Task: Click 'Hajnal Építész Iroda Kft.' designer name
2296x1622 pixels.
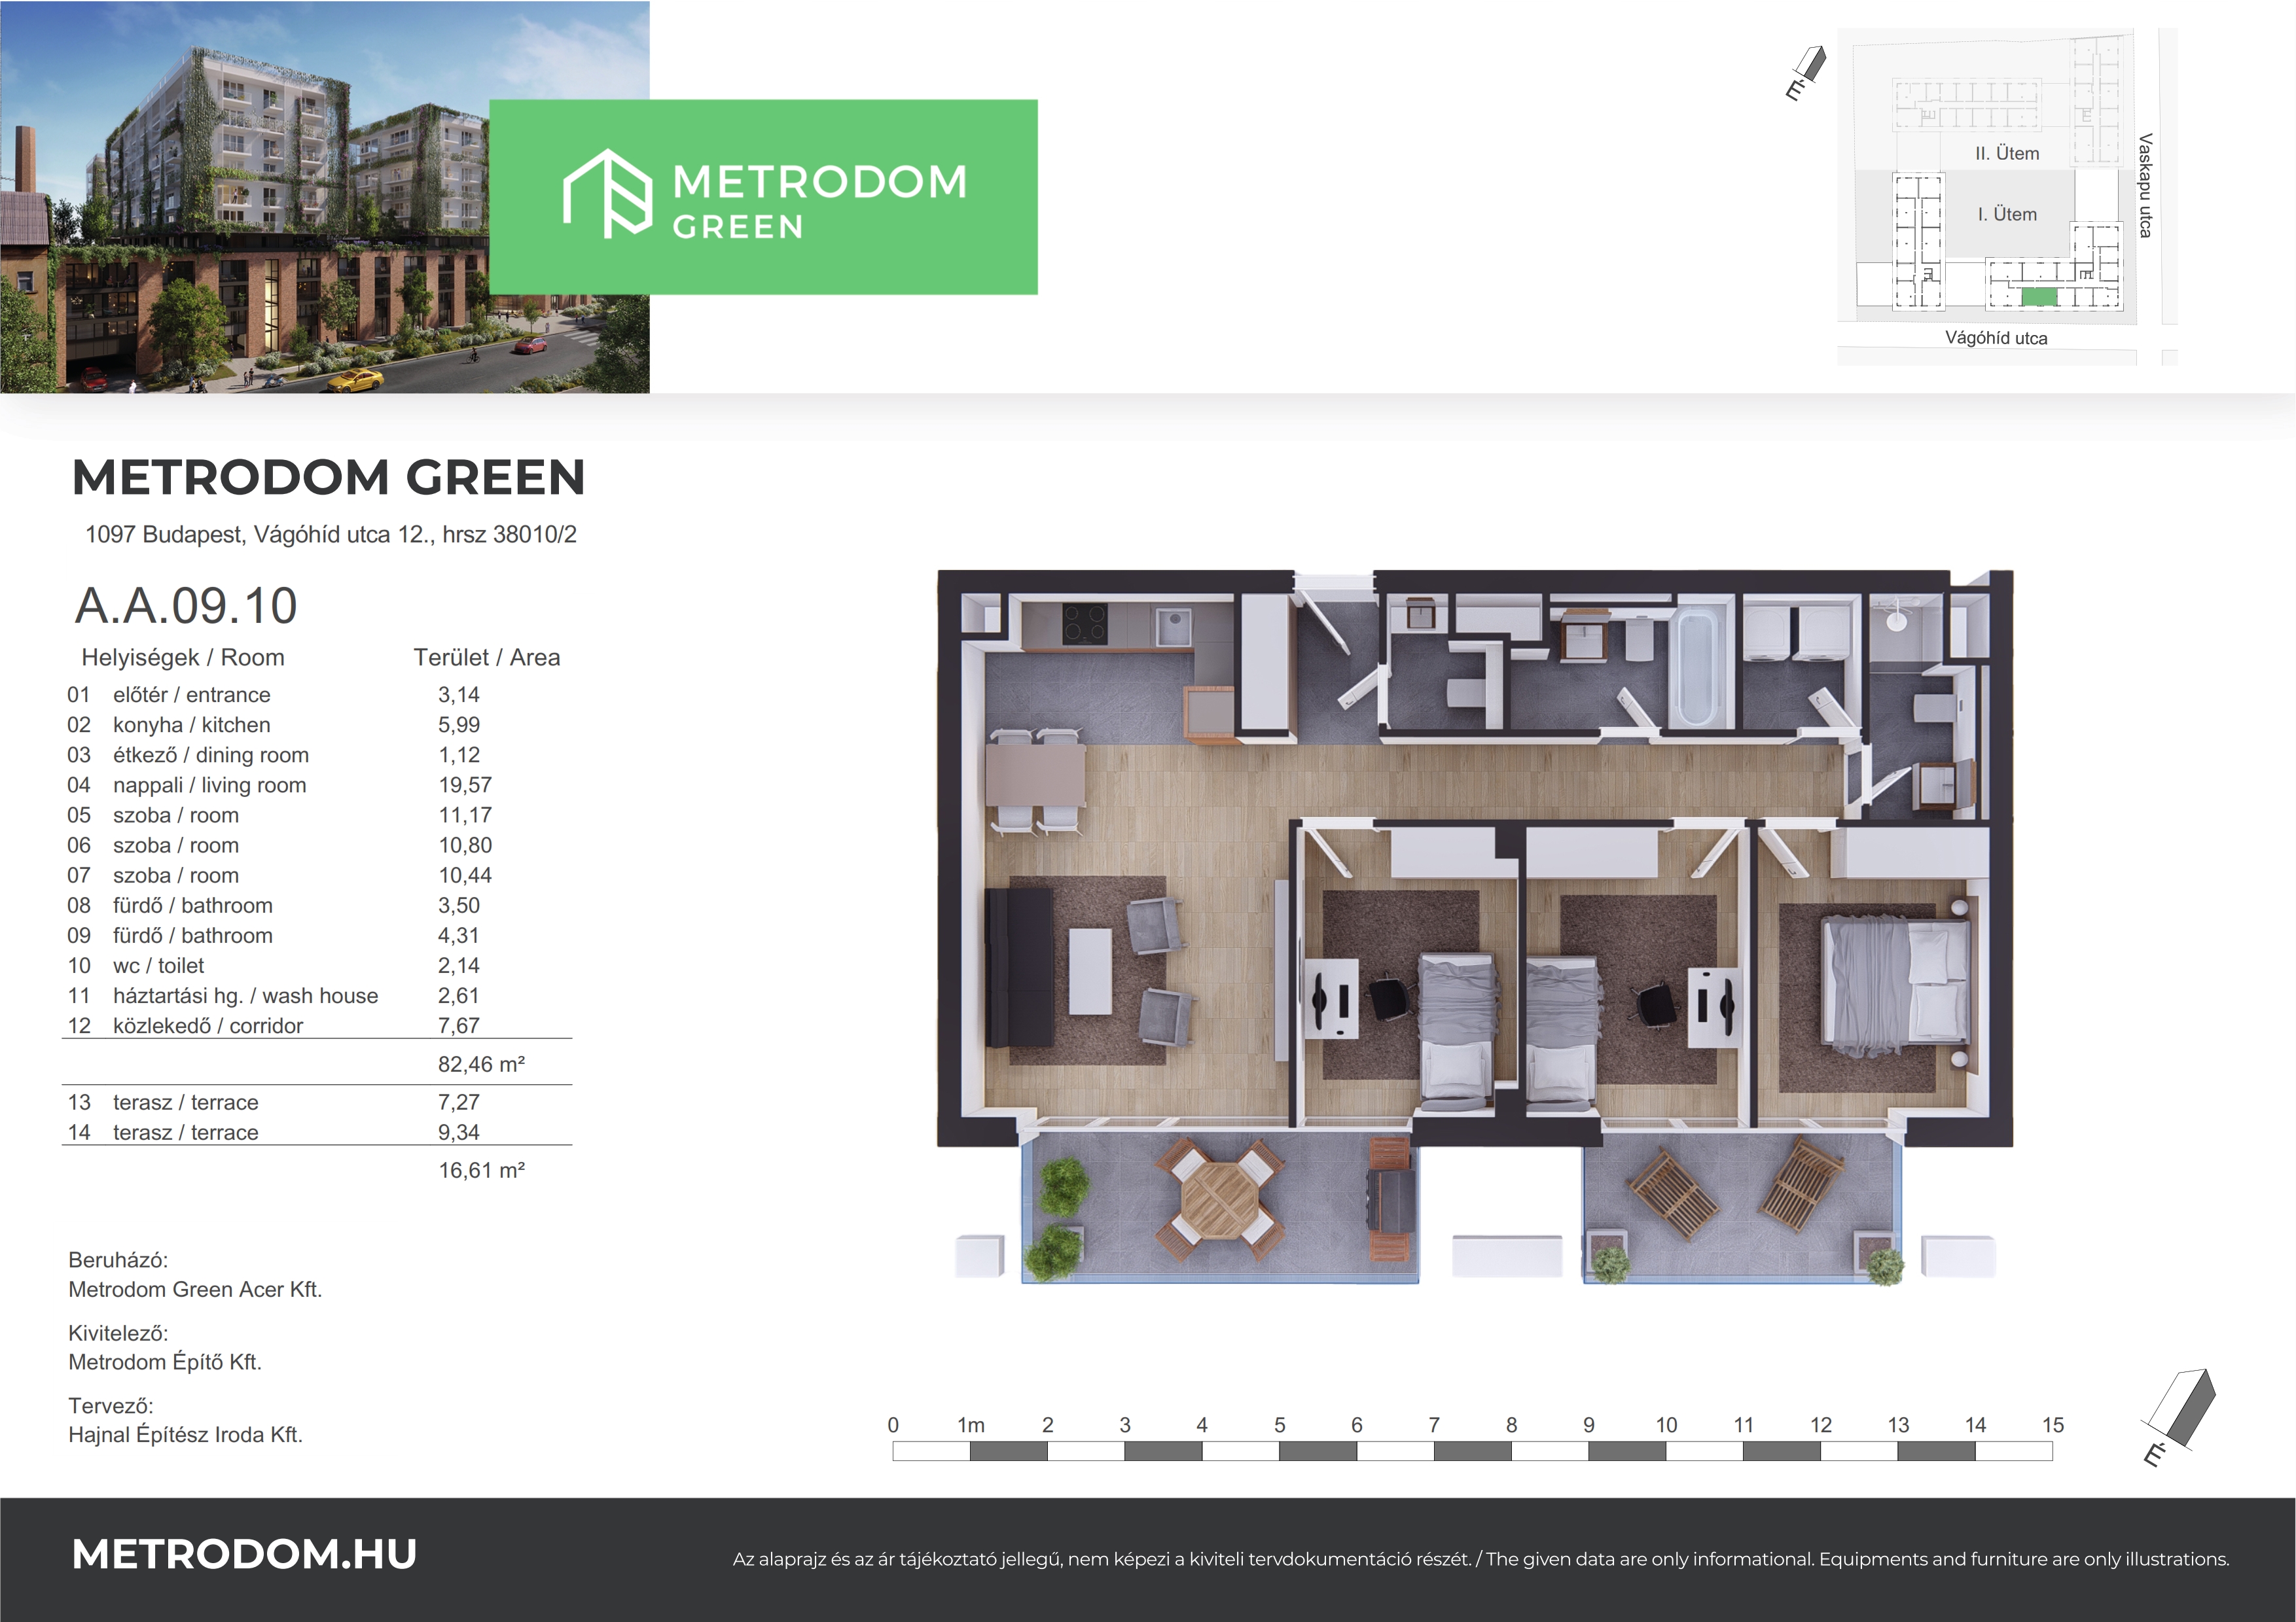Action: (185, 1435)
